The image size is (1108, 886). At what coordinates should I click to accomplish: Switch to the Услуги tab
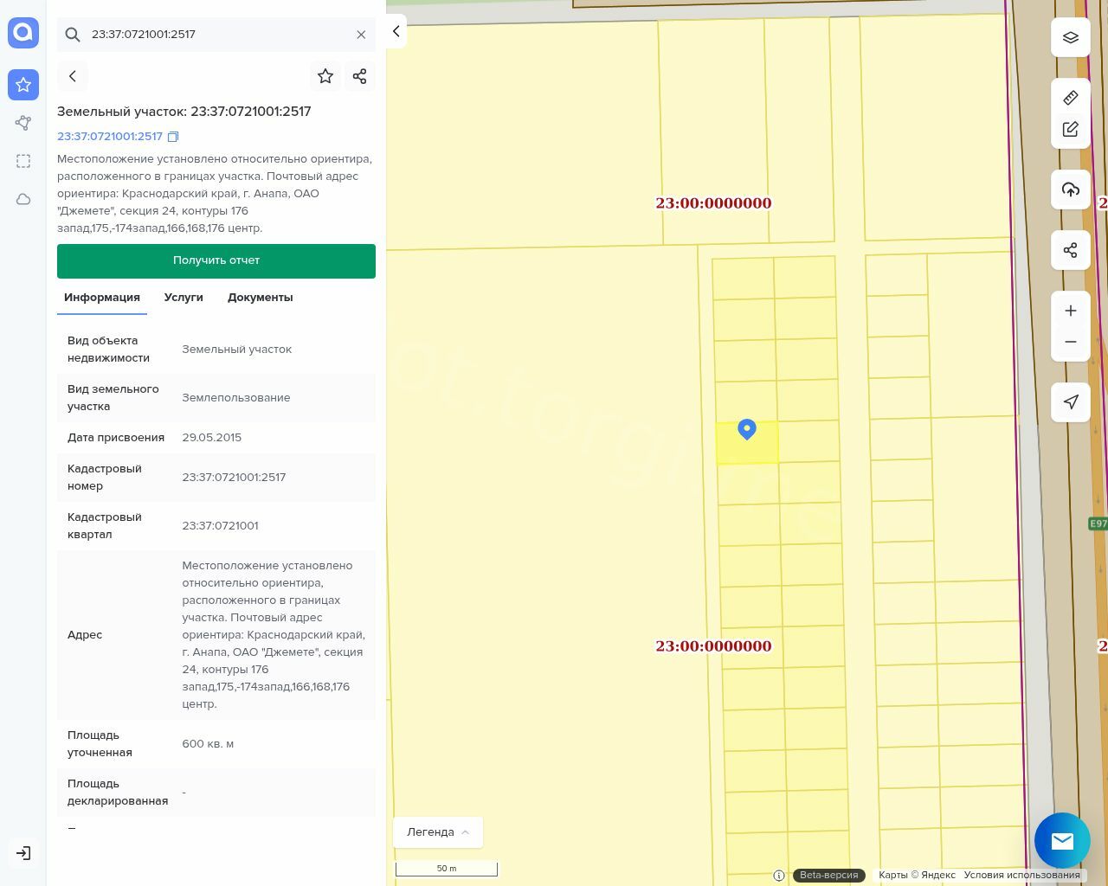pyautogui.click(x=184, y=298)
